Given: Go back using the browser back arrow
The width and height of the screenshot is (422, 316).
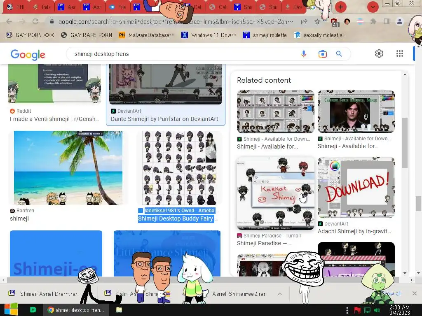Looking at the screenshot, I should pos(9,21).
